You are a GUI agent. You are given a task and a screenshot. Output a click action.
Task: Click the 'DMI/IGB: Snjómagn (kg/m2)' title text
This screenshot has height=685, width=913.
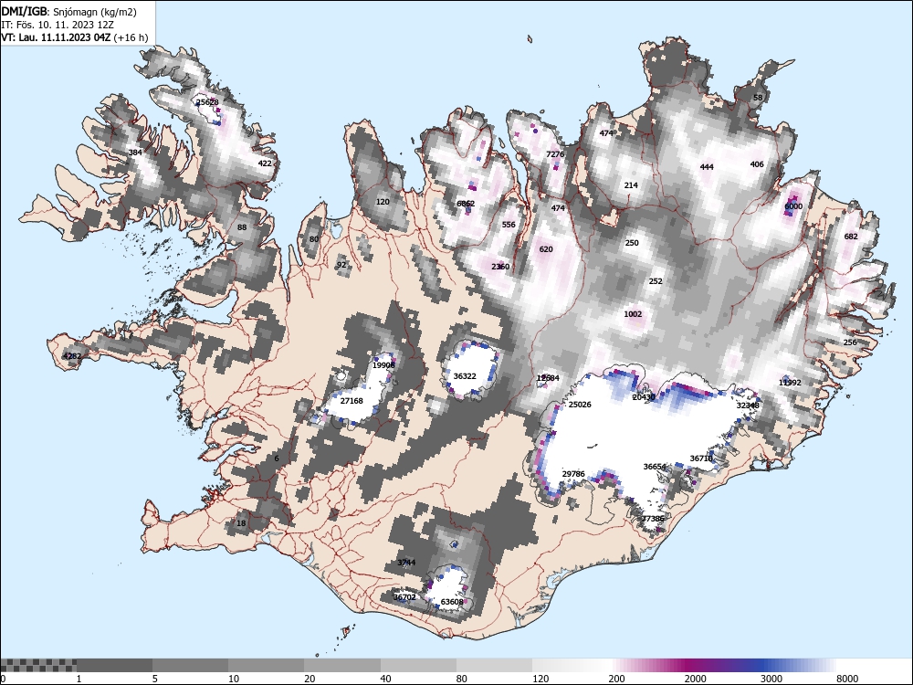[x=68, y=12]
